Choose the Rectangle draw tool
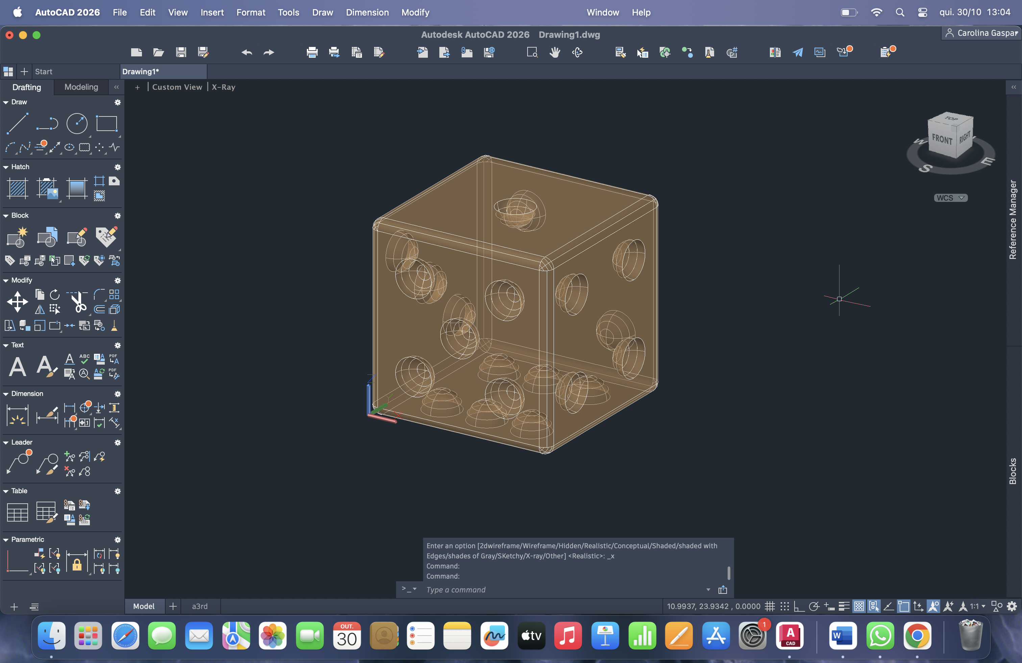 (x=106, y=124)
